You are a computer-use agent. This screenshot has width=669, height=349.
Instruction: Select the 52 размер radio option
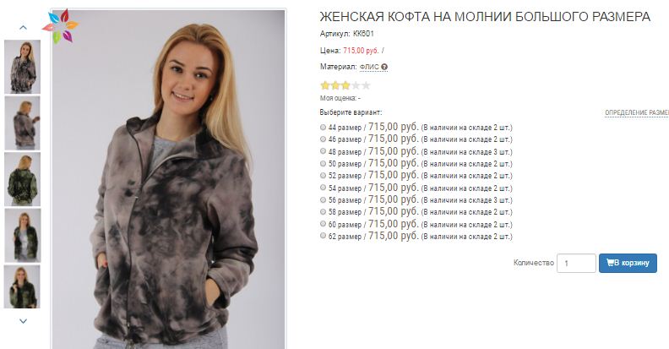click(323, 176)
